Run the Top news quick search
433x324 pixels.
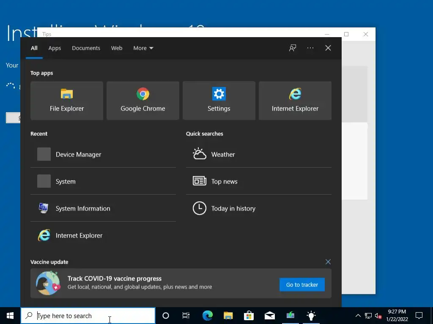[x=259, y=181]
